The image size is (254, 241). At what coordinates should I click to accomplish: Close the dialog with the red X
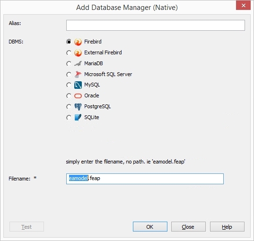coord(243,5)
